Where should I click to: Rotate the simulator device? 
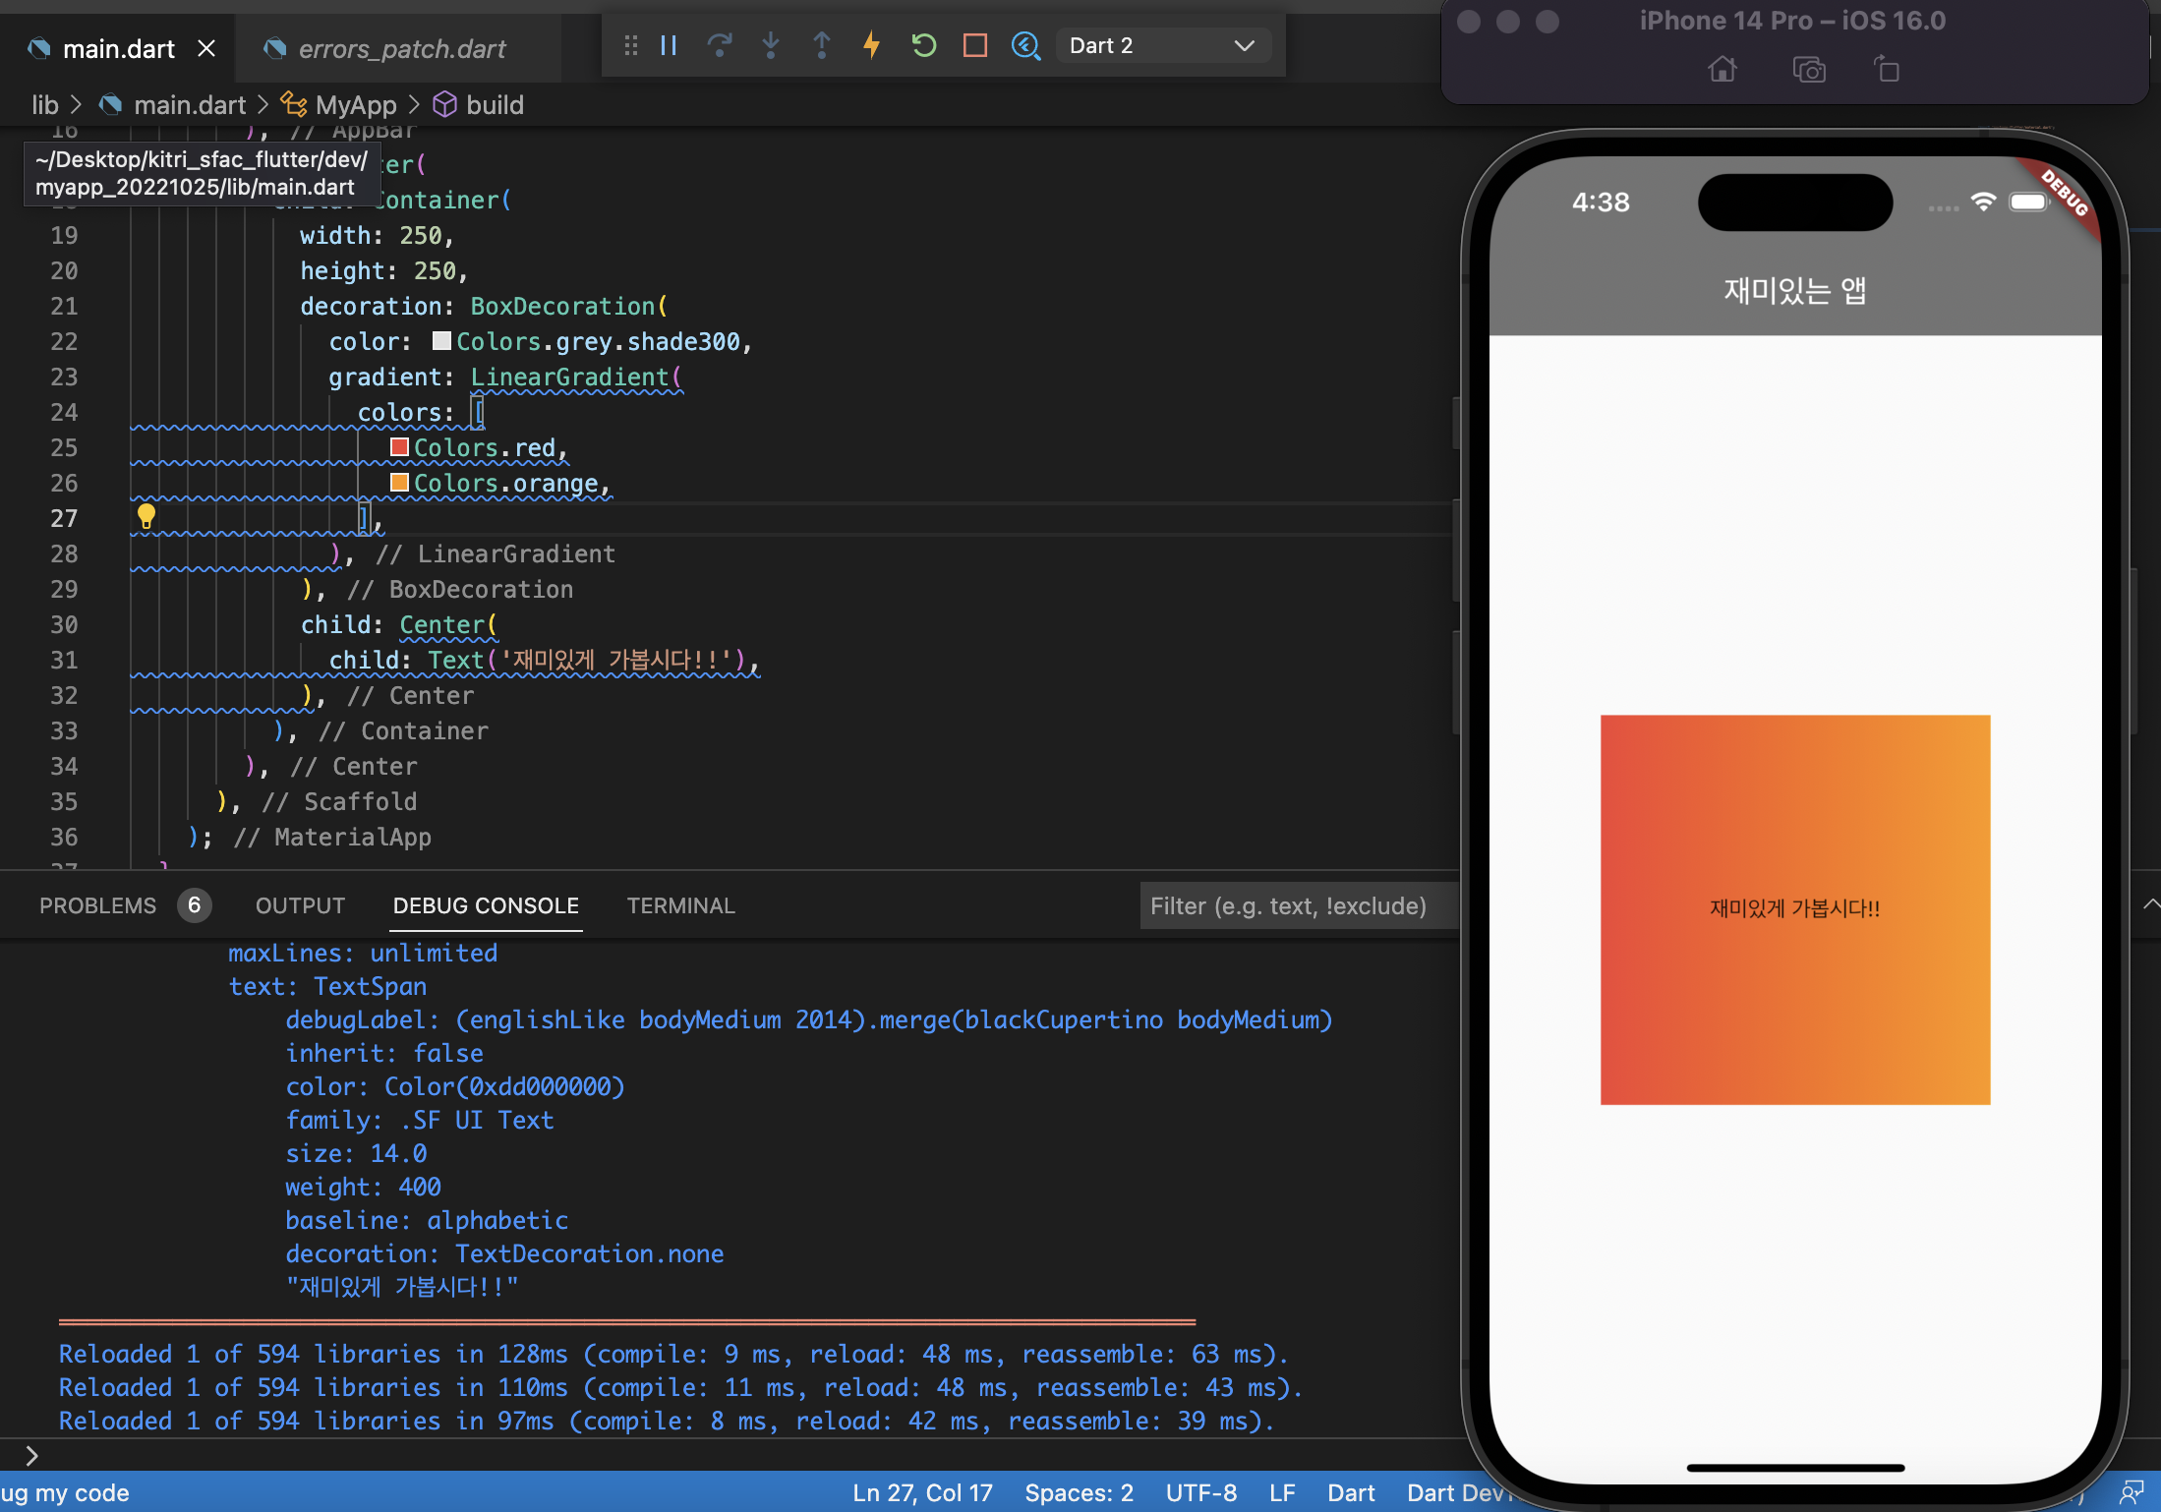click(1886, 70)
